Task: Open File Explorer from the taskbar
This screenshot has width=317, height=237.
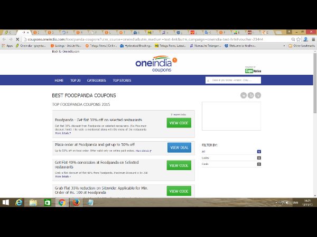Action: coord(33,202)
